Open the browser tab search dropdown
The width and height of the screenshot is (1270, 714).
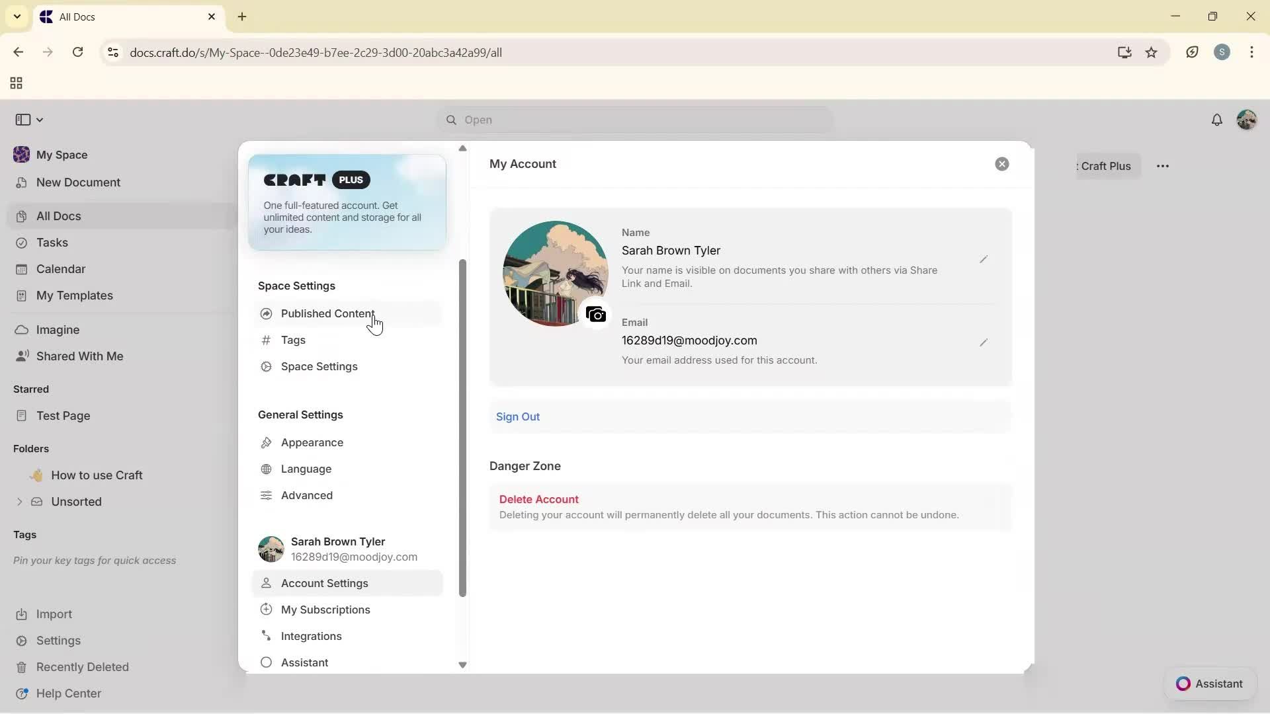click(x=17, y=17)
